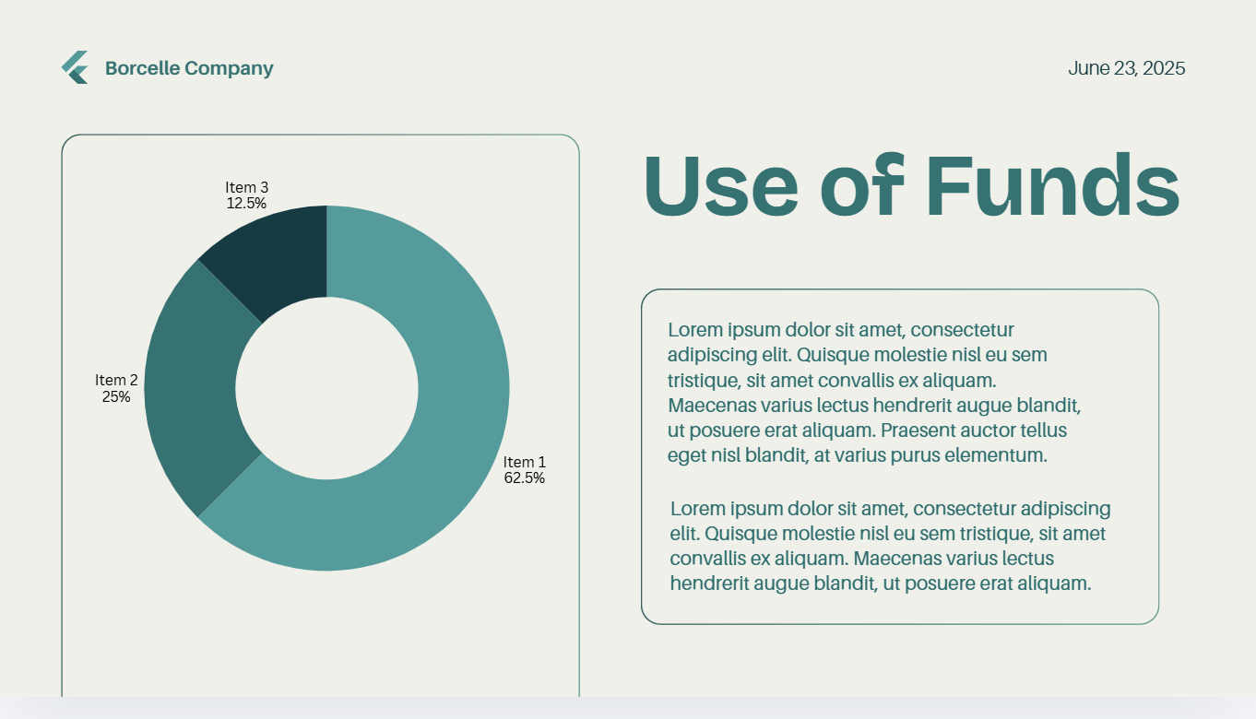Select the first Lorem ipsum paragraph

click(873, 392)
